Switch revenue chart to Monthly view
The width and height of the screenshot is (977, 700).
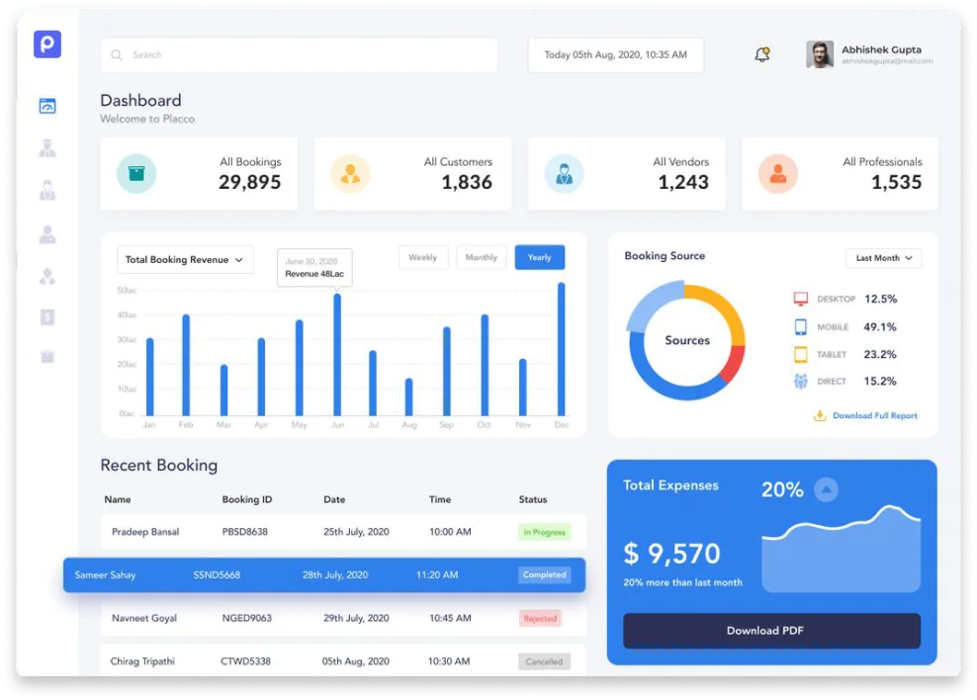coord(482,257)
